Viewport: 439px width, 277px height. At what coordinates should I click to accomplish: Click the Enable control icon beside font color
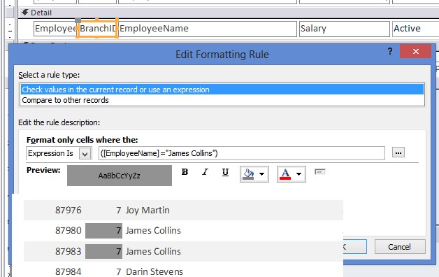[319, 171]
